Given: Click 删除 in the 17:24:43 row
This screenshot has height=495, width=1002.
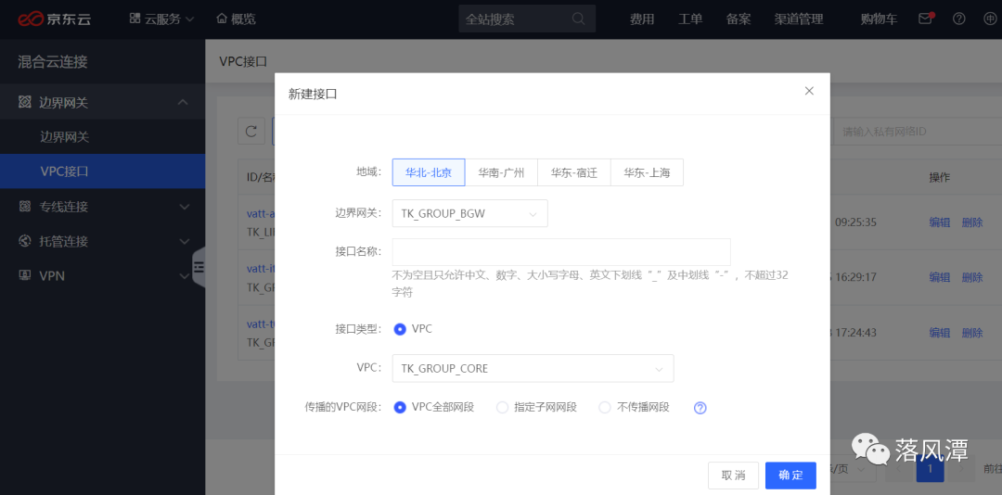Looking at the screenshot, I should point(972,332).
